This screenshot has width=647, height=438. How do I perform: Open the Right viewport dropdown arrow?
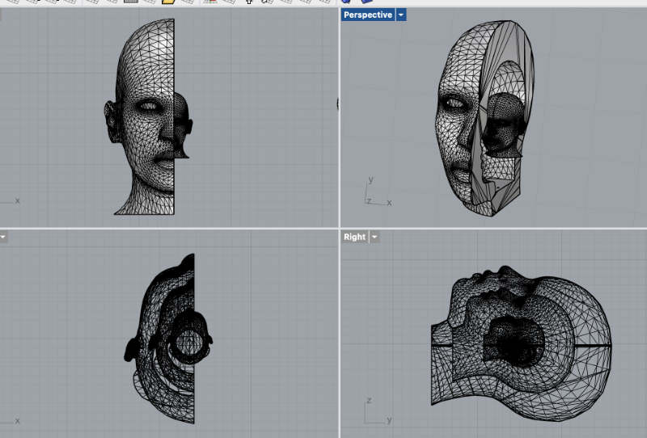click(374, 237)
